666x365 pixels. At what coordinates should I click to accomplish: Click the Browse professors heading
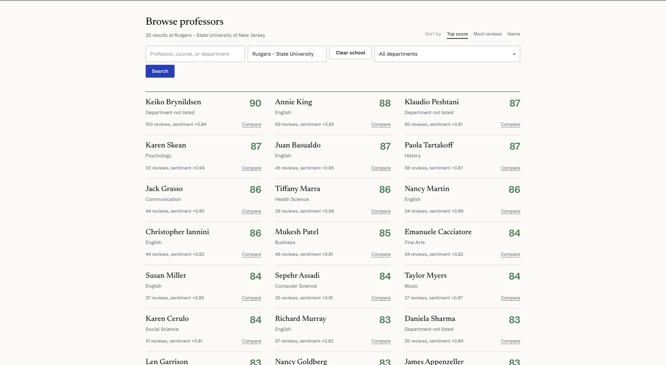click(184, 22)
